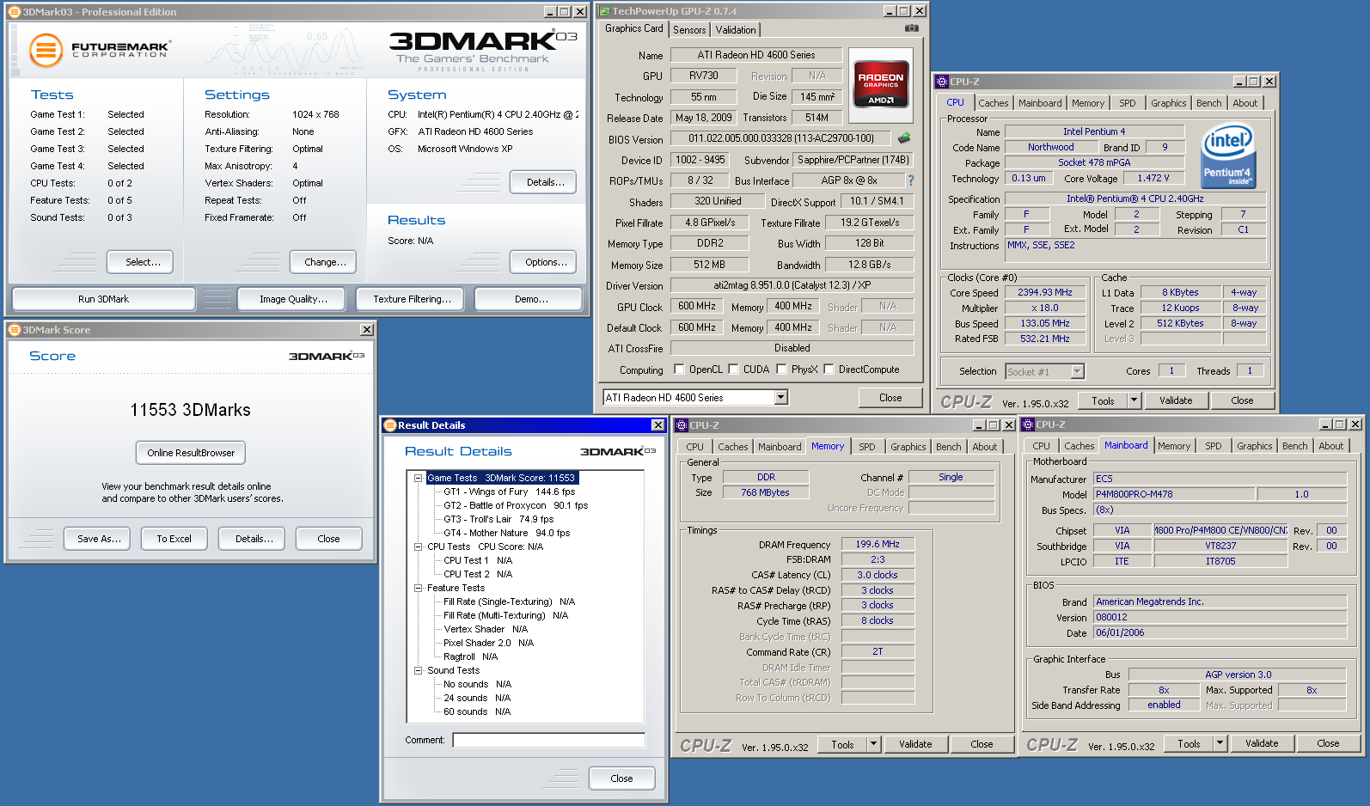This screenshot has height=806, width=1370.
Task: Click Save As in the 3DMark Score window
Action: point(99,539)
